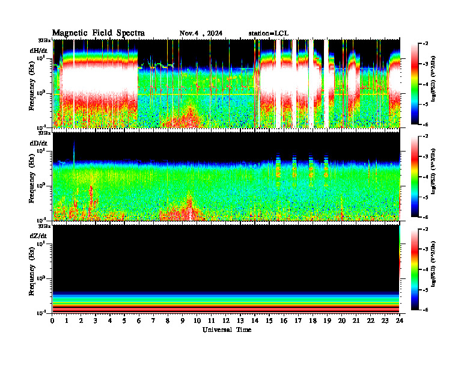The height and width of the screenshot is (368, 476).
Task: Click the "10" hour tick label
Action: pyautogui.click(x=197, y=320)
